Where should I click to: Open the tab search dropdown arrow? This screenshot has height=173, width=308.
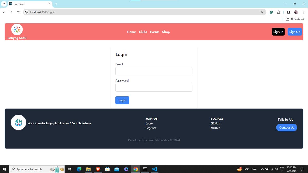(4, 4)
